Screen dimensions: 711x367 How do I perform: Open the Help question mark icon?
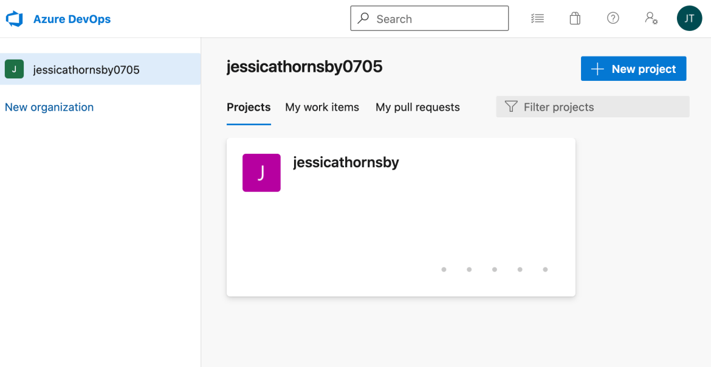pyautogui.click(x=613, y=18)
